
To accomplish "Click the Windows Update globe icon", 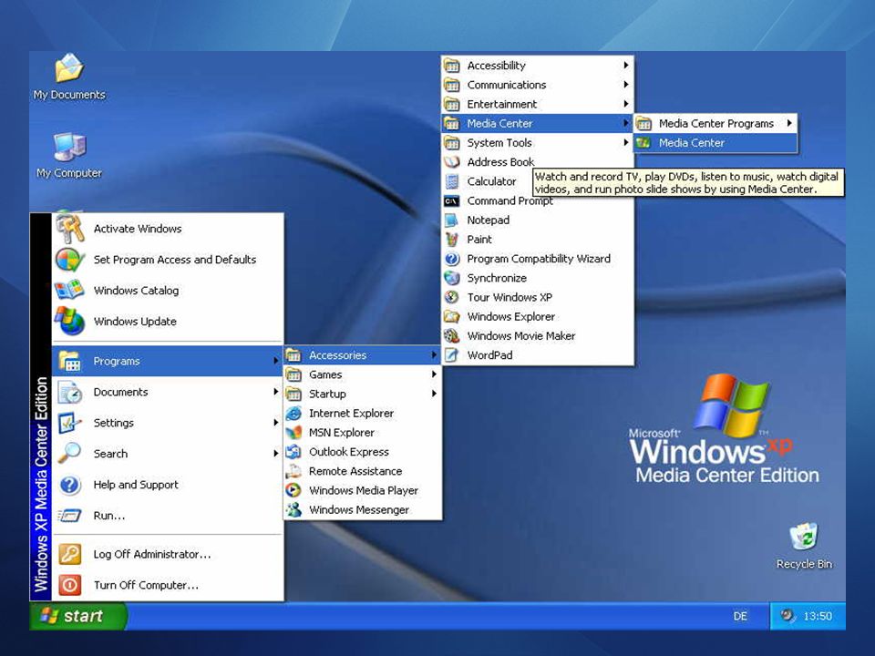I will [x=70, y=321].
